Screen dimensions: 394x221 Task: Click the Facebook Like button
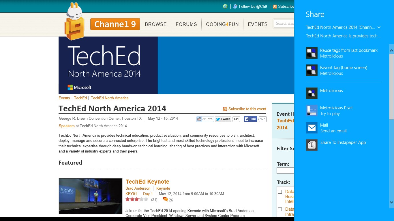(x=250, y=119)
